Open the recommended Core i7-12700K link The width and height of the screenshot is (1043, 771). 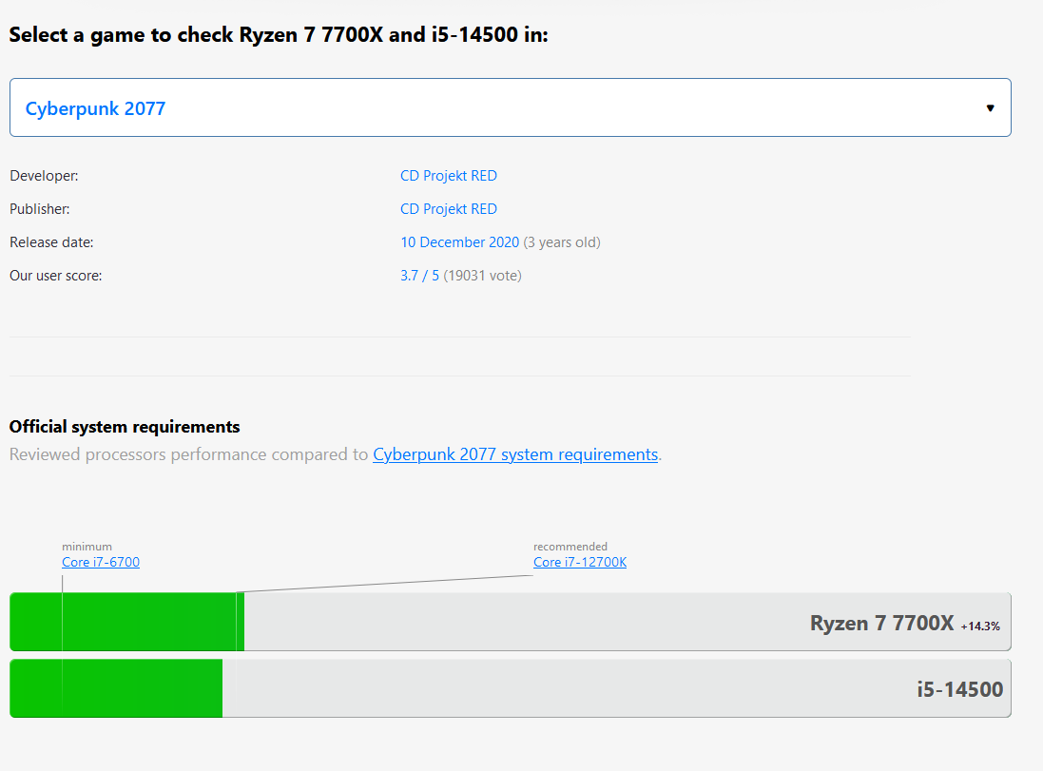point(580,562)
